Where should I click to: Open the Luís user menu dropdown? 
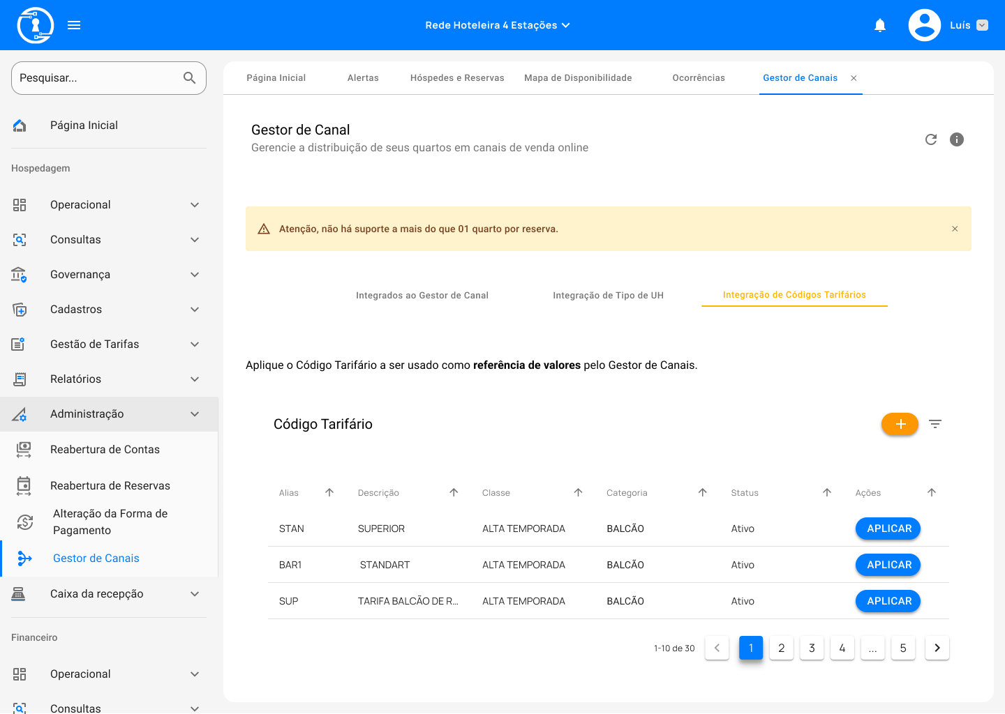982,25
